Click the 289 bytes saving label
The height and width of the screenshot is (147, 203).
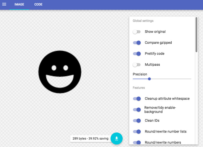[x=90, y=139]
